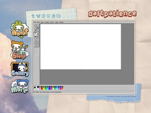Click the "For Help, click Help Topics" status text
151x113 pixels.
[x=48, y=92]
